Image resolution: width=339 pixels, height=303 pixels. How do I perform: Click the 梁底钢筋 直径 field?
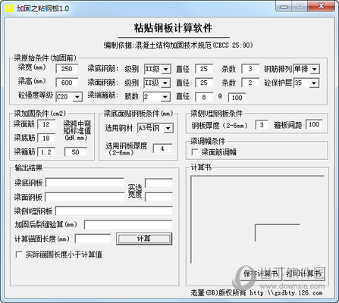tap(204, 69)
